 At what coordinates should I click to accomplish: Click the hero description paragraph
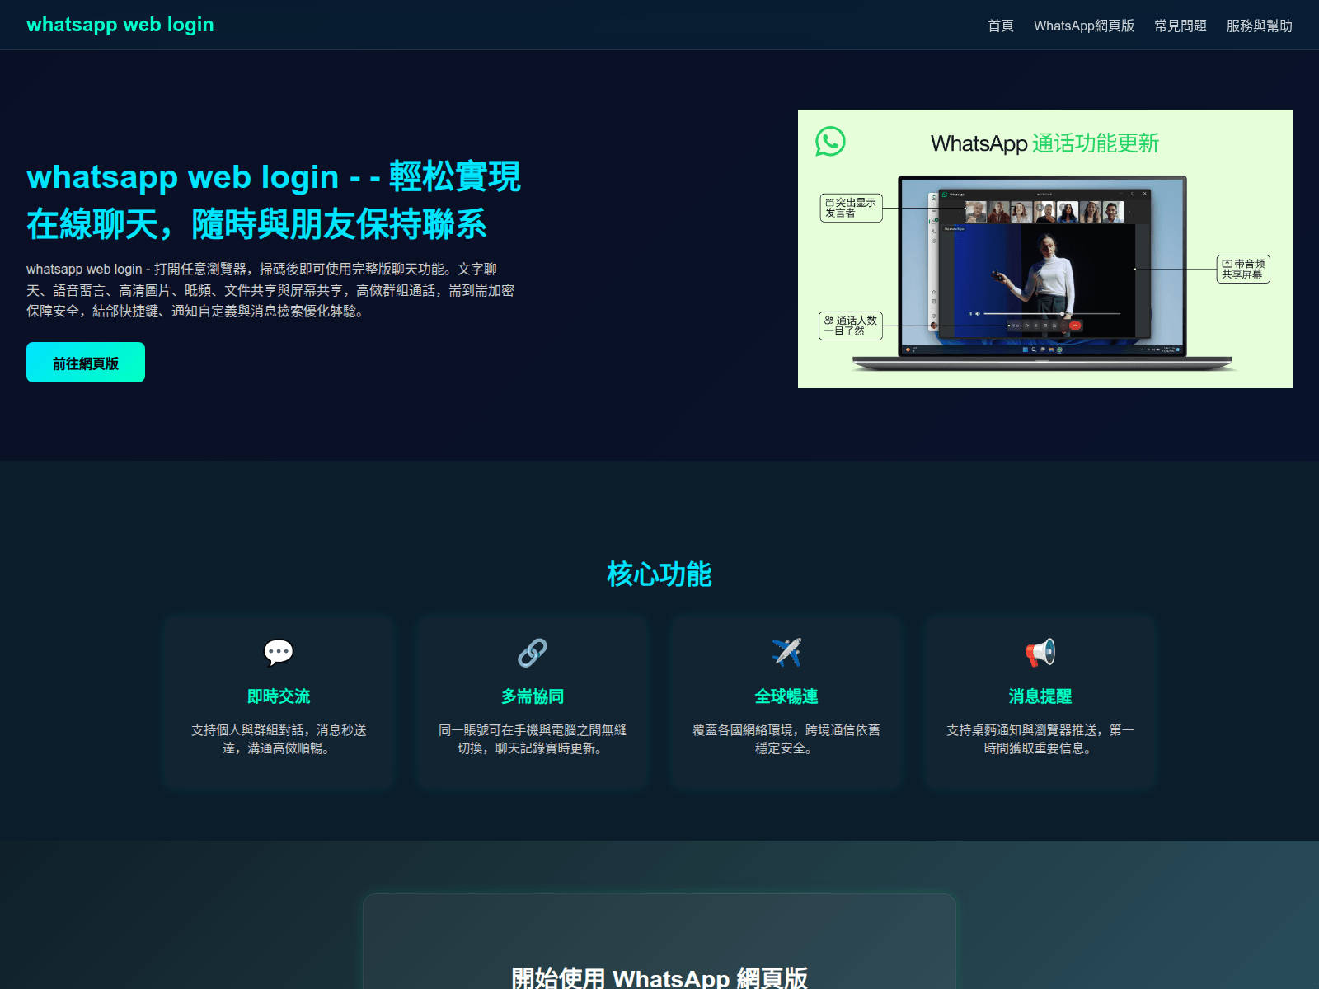[270, 290]
